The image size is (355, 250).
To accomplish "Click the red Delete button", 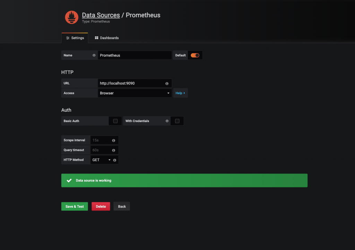I will point(101,206).
